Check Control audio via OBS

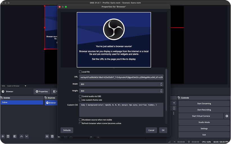coord(80,96)
